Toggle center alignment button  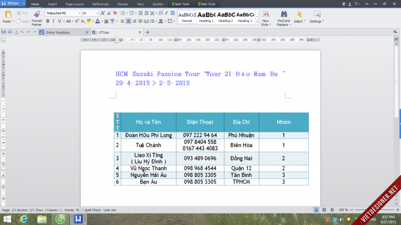tap(128, 21)
